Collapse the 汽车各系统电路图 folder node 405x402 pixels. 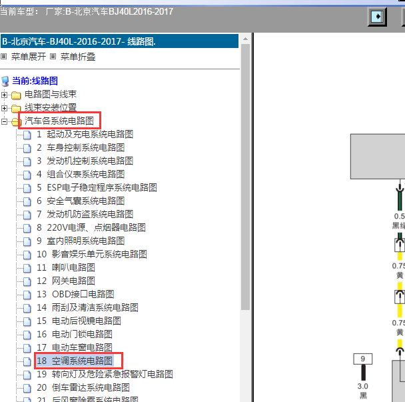coord(4,121)
